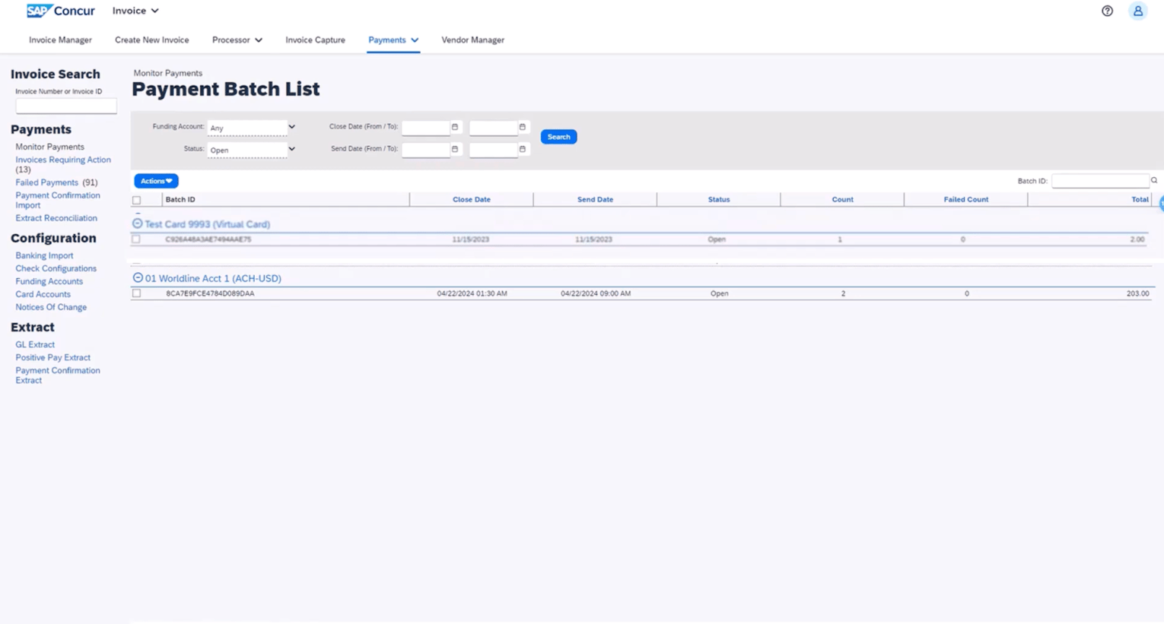Expand the Actions dropdown button

pos(156,181)
